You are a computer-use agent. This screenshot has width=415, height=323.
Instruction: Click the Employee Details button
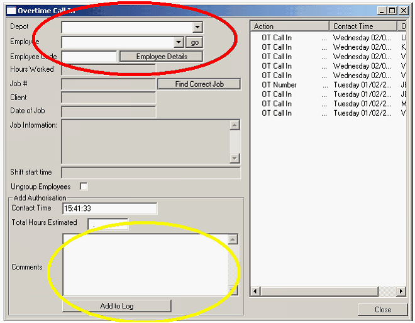click(162, 57)
